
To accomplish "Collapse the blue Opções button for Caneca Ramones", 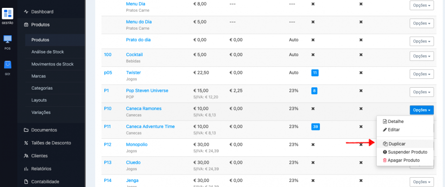I will (x=421, y=110).
